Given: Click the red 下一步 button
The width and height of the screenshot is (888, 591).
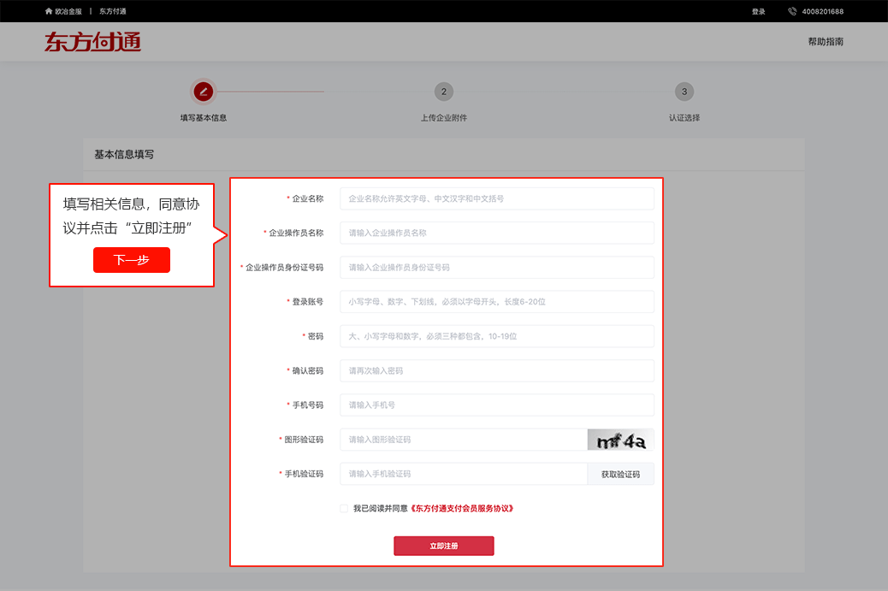Looking at the screenshot, I should point(132,260).
